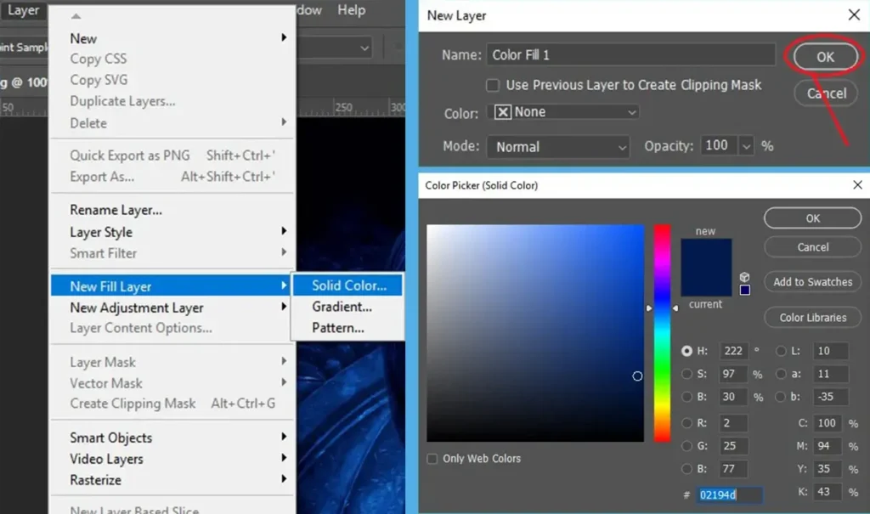Click the small web-safe color square
The height and width of the screenshot is (514, 870).
click(x=744, y=290)
